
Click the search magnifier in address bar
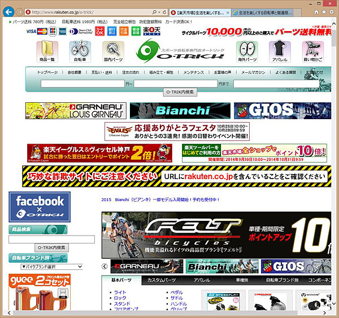154,12
